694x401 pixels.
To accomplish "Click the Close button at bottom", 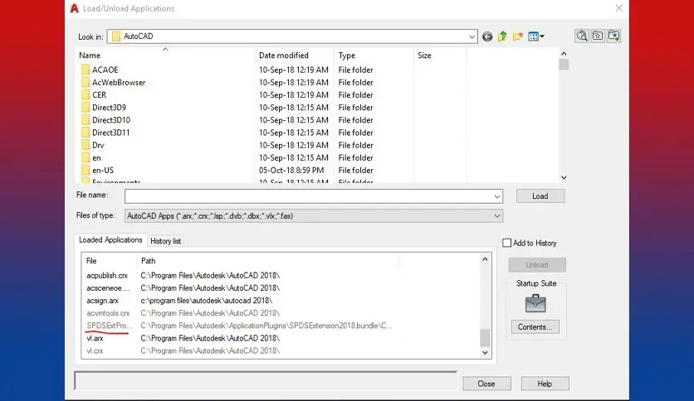I will pos(486,384).
